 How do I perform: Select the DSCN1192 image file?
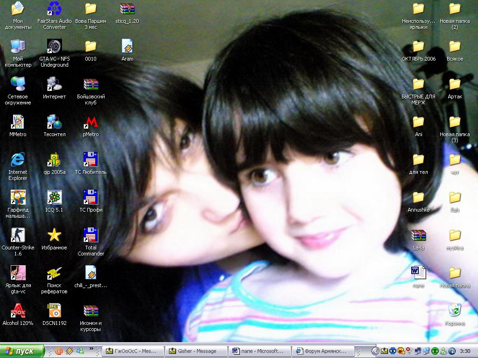(x=54, y=311)
